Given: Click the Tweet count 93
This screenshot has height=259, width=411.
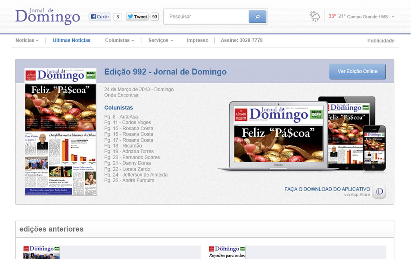Looking at the screenshot, I should click(155, 17).
